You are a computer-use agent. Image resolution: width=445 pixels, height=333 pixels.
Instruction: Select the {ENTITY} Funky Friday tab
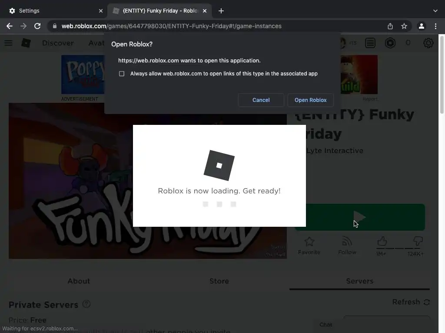point(160,11)
